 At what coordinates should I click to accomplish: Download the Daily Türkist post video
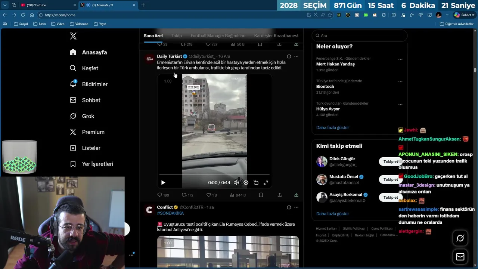coord(296,195)
